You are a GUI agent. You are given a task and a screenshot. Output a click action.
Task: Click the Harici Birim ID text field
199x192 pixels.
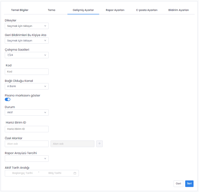point(27,129)
